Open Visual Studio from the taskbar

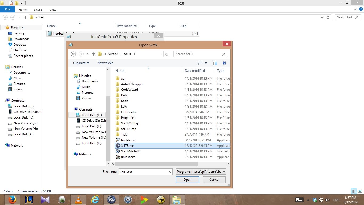[45, 200]
